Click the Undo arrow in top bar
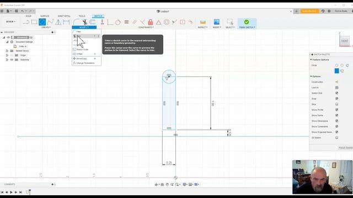Image resolution: width=353 pixels, height=198 pixels. pyautogui.click(x=22, y=11)
